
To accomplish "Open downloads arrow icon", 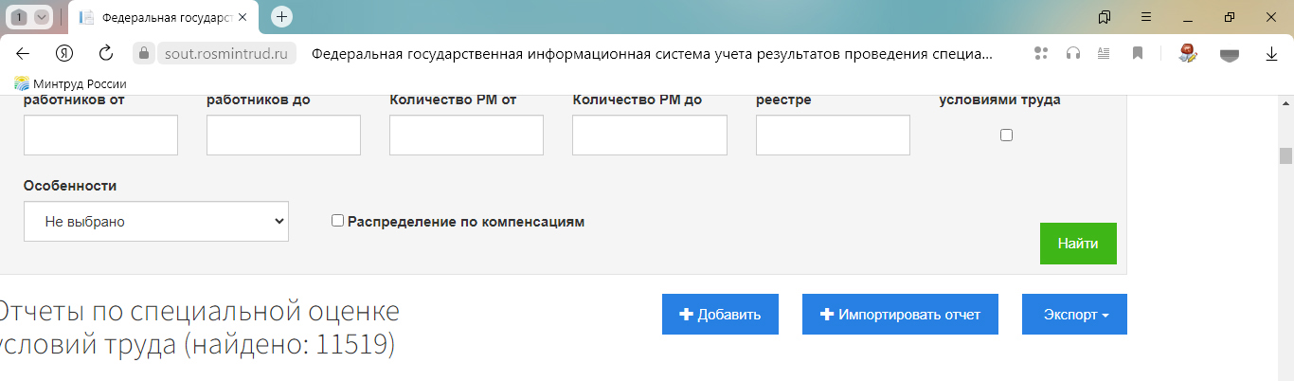I will pyautogui.click(x=1271, y=54).
